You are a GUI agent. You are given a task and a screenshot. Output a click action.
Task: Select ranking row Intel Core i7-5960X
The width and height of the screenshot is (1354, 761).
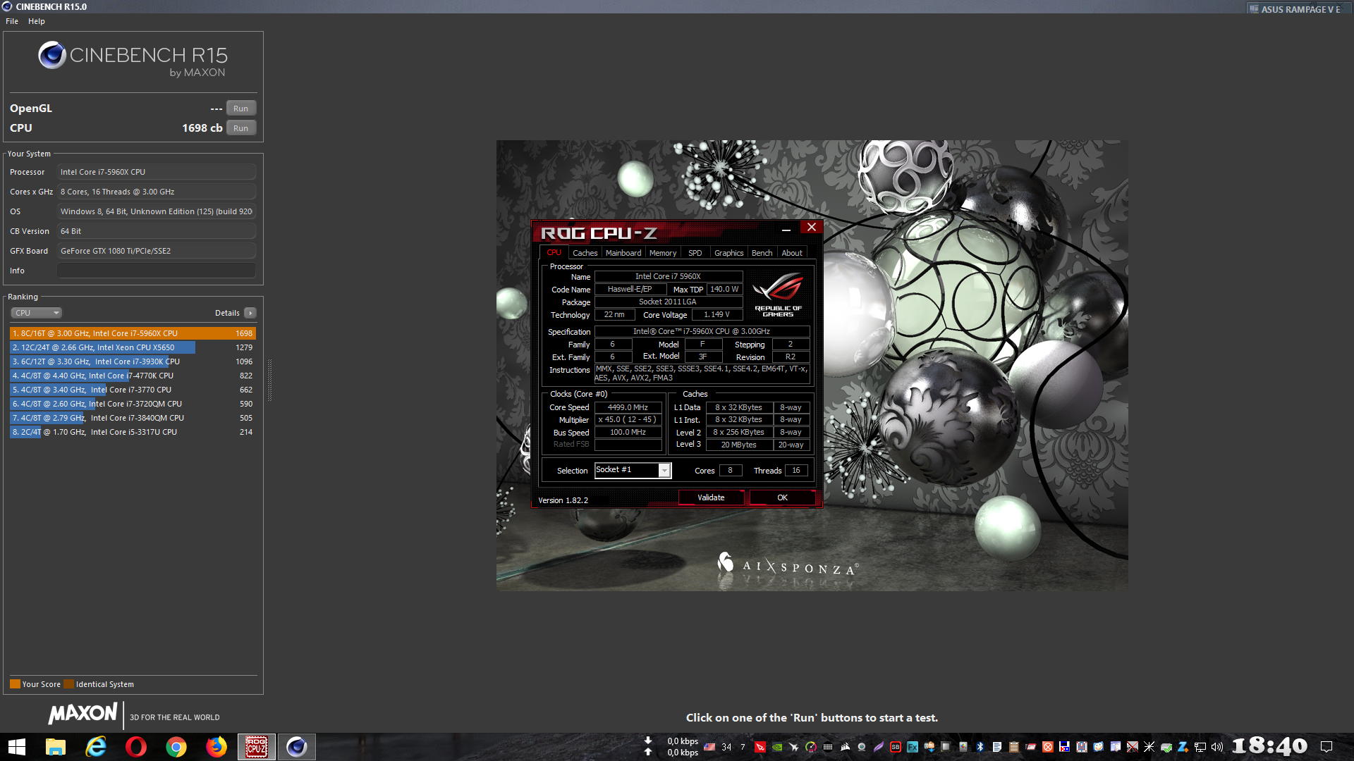[x=133, y=333]
